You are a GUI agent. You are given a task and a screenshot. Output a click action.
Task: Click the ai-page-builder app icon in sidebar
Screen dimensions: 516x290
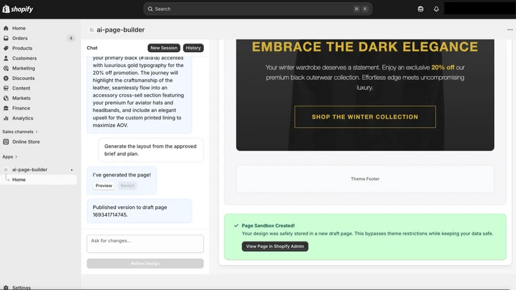(x=6, y=169)
